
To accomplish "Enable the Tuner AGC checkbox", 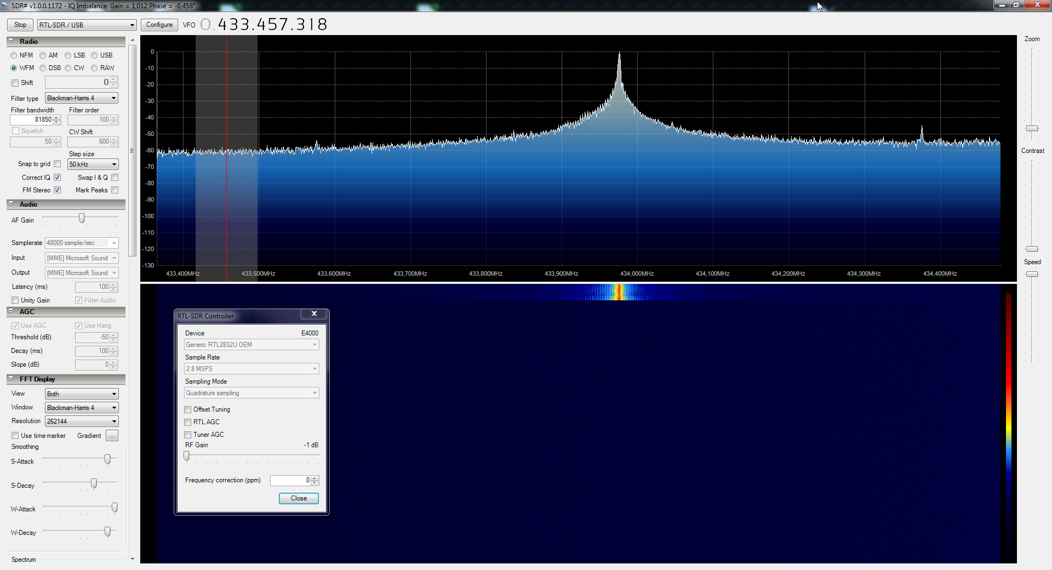I will [188, 435].
